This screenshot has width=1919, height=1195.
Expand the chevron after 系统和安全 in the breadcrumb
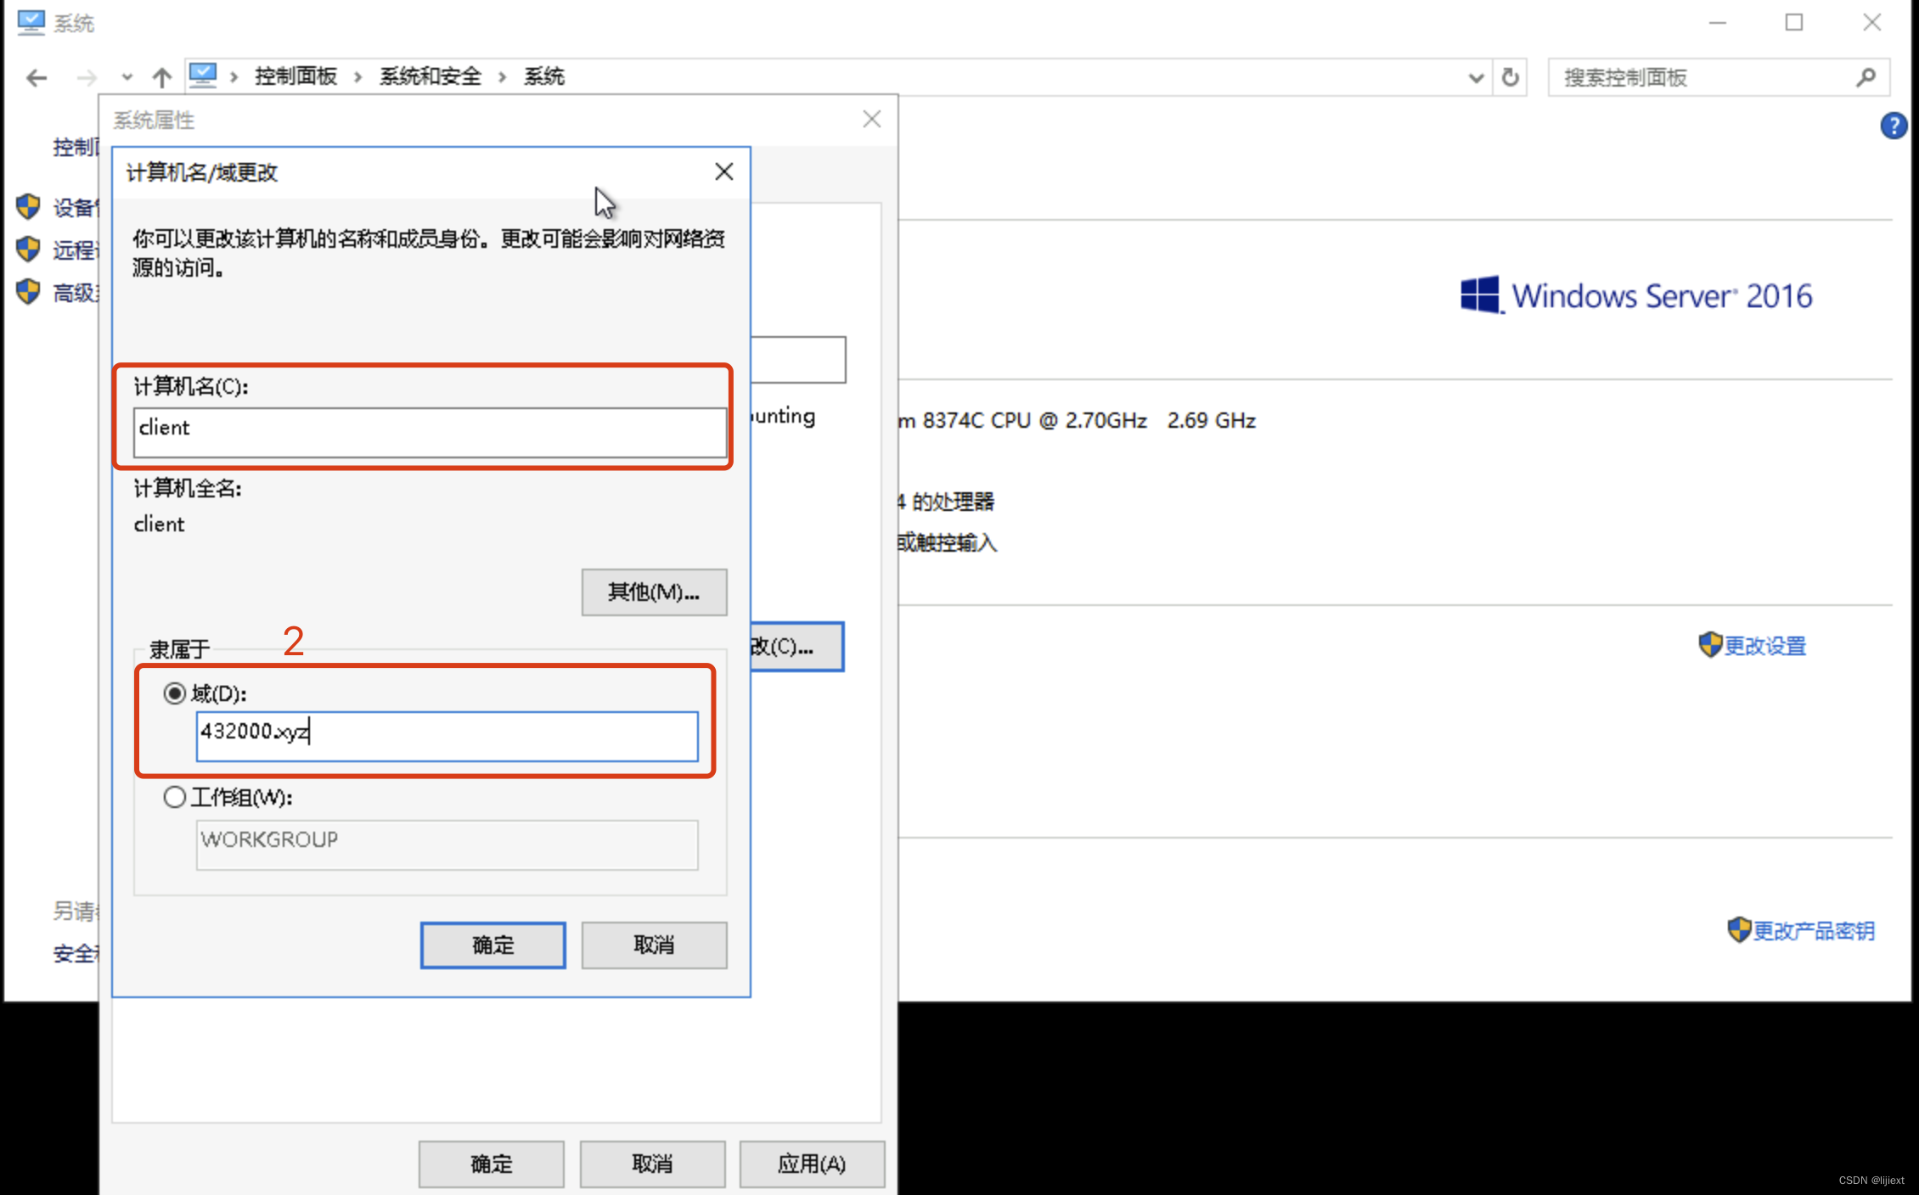click(x=503, y=77)
